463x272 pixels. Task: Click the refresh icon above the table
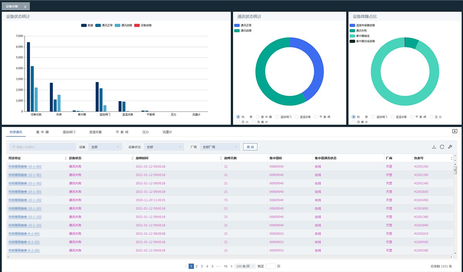[x=442, y=147]
